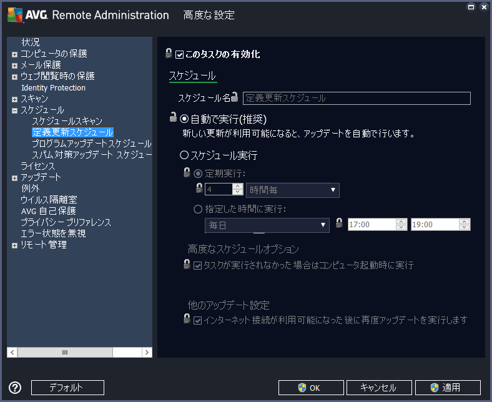This screenshot has height=402, width=492.
Task: Expand the ウェブ閲覧時の保護 tree node
Action: (x=14, y=77)
